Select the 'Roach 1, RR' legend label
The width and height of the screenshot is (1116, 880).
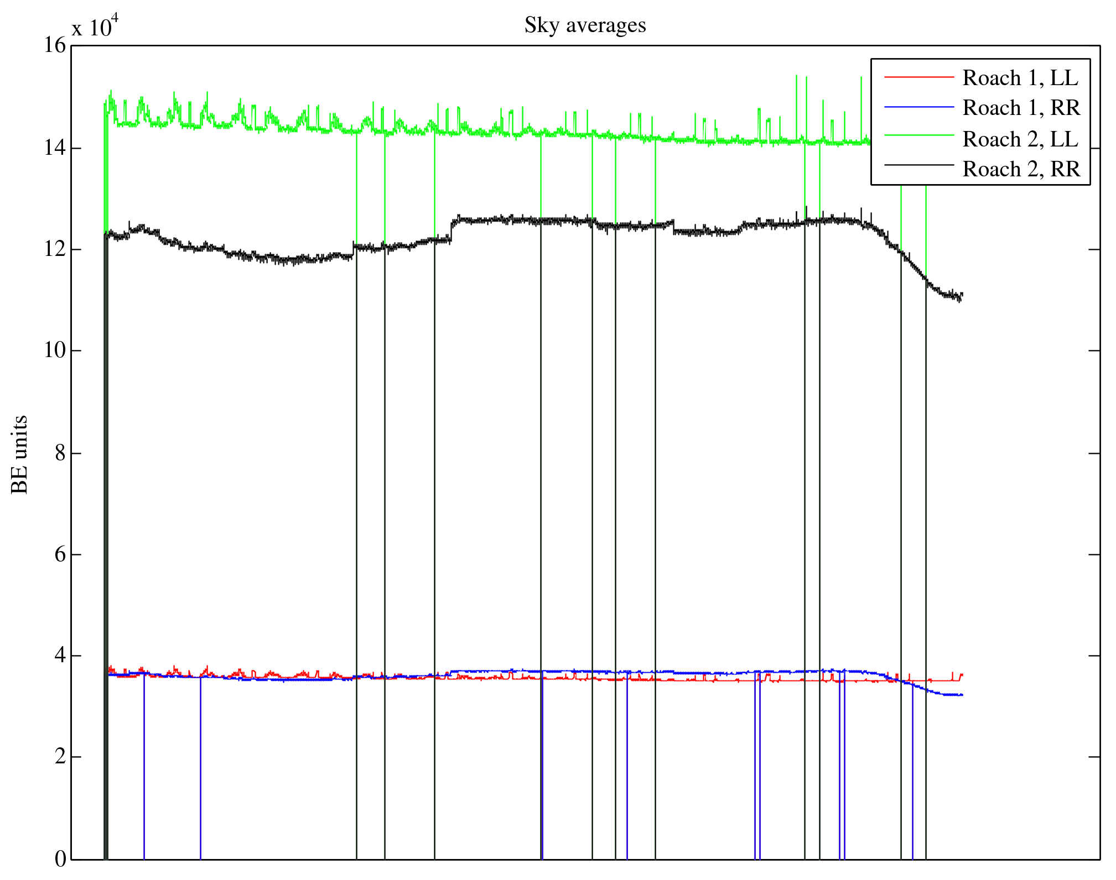coord(1021,108)
